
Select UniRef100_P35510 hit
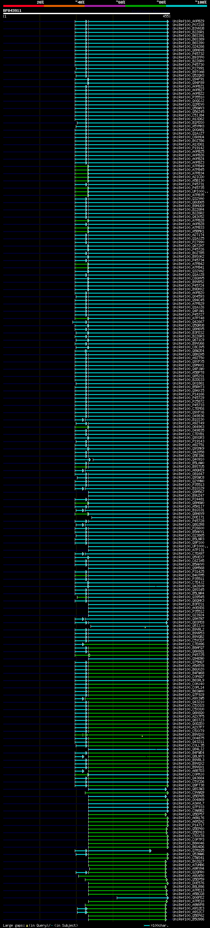click(x=188, y=97)
